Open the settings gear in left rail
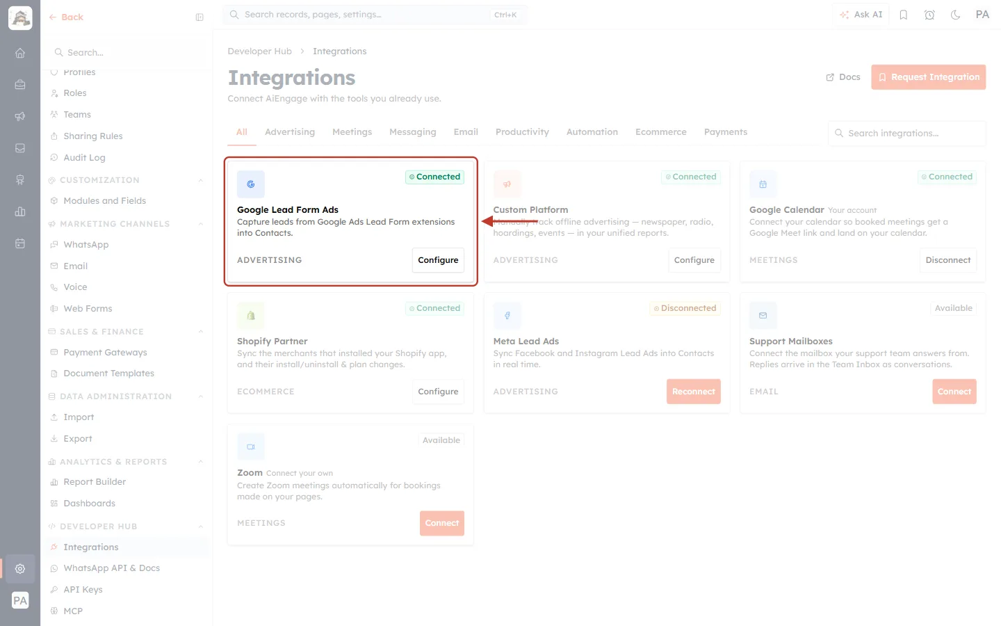The image size is (1001, 626). 20,568
